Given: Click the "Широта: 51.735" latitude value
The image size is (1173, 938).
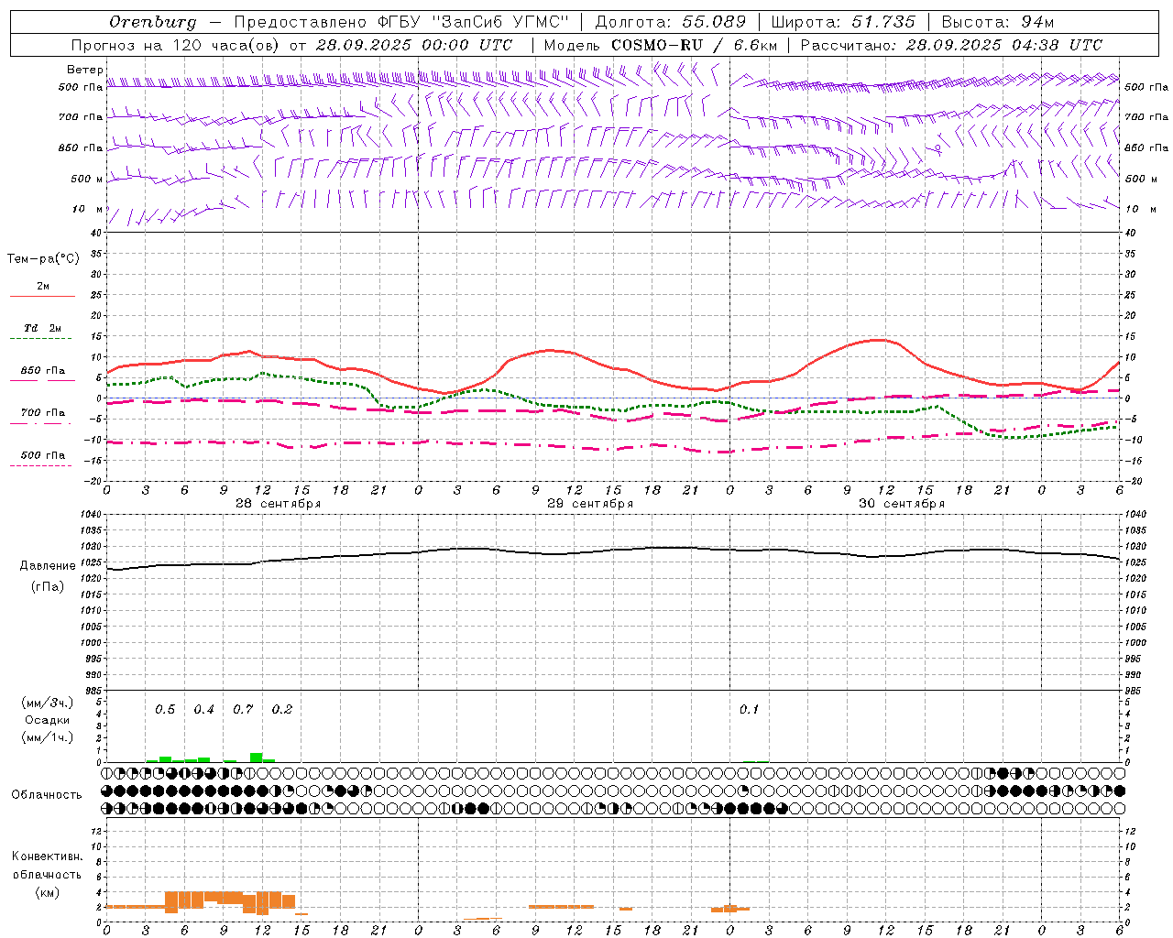Looking at the screenshot, I should point(843,22).
